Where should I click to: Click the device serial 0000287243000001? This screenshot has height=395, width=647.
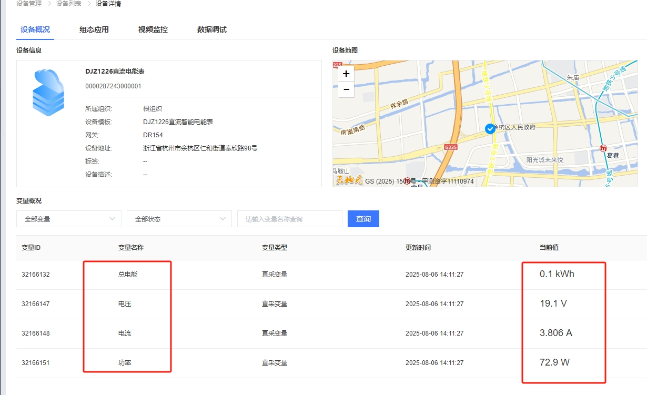[x=113, y=86]
